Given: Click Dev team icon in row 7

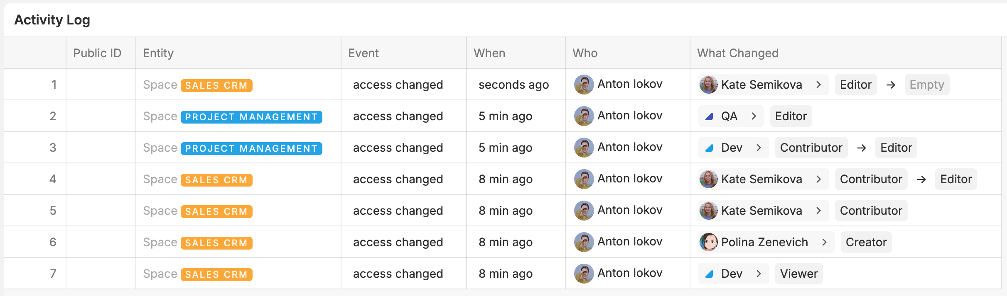Looking at the screenshot, I should (710, 274).
